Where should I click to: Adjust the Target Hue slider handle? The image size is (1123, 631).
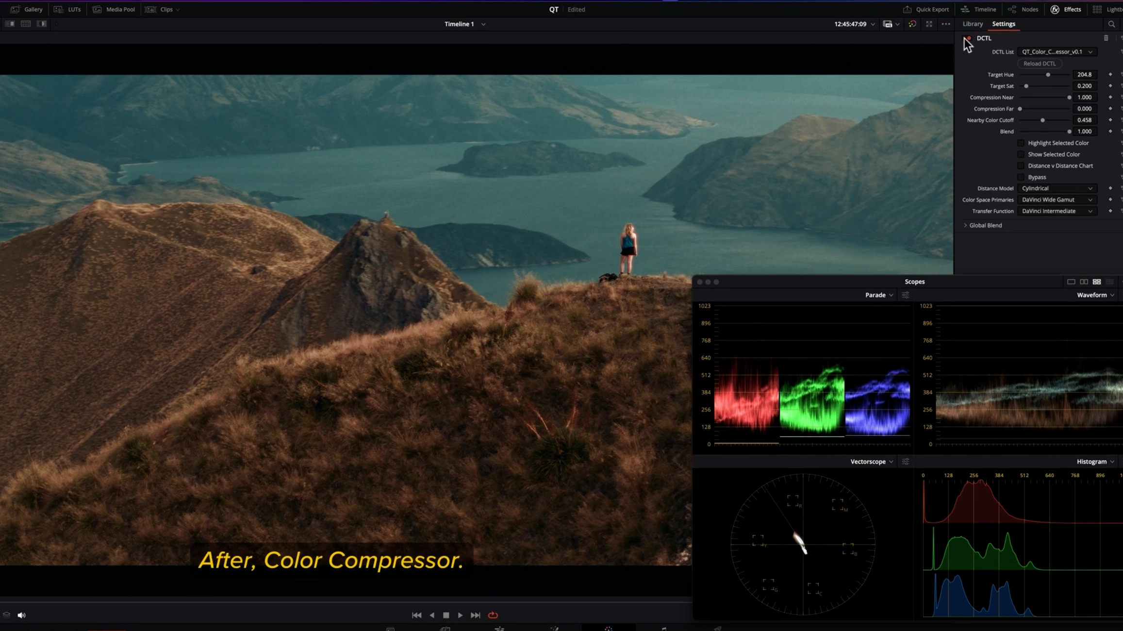click(1048, 75)
